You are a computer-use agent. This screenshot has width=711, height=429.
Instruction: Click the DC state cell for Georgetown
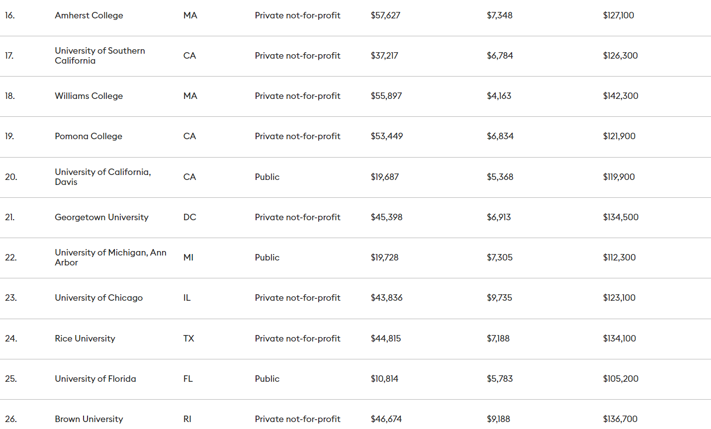point(189,217)
